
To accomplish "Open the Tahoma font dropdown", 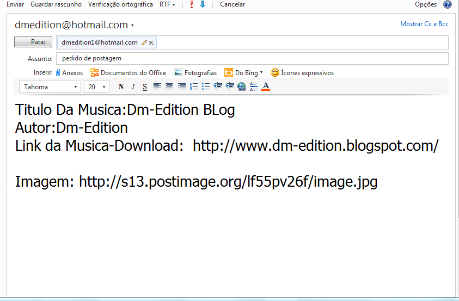I will pyautogui.click(x=50, y=87).
